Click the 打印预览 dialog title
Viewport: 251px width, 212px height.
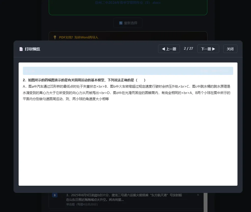[x=32, y=49]
